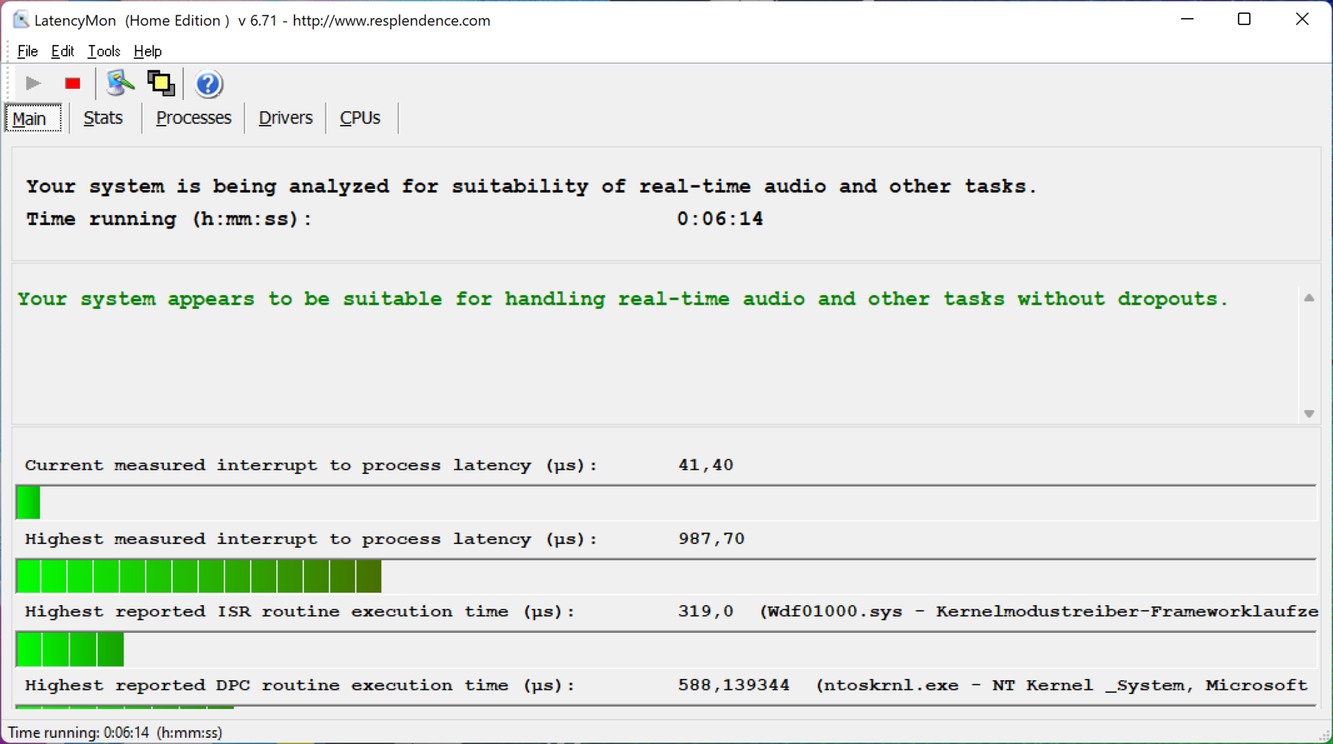This screenshot has width=1333, height=744.
Task: Open the blue question mark help icon
Action: click(x=208, y=84)
